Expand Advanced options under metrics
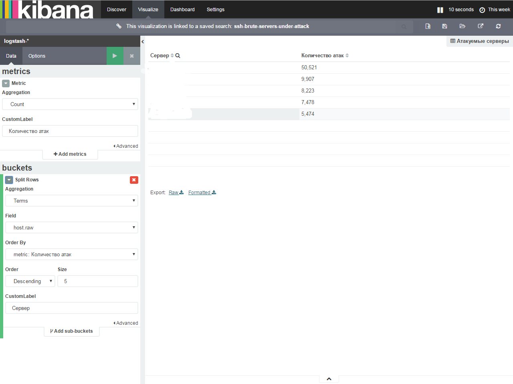513x384 pixels. (x=126, y=146)
